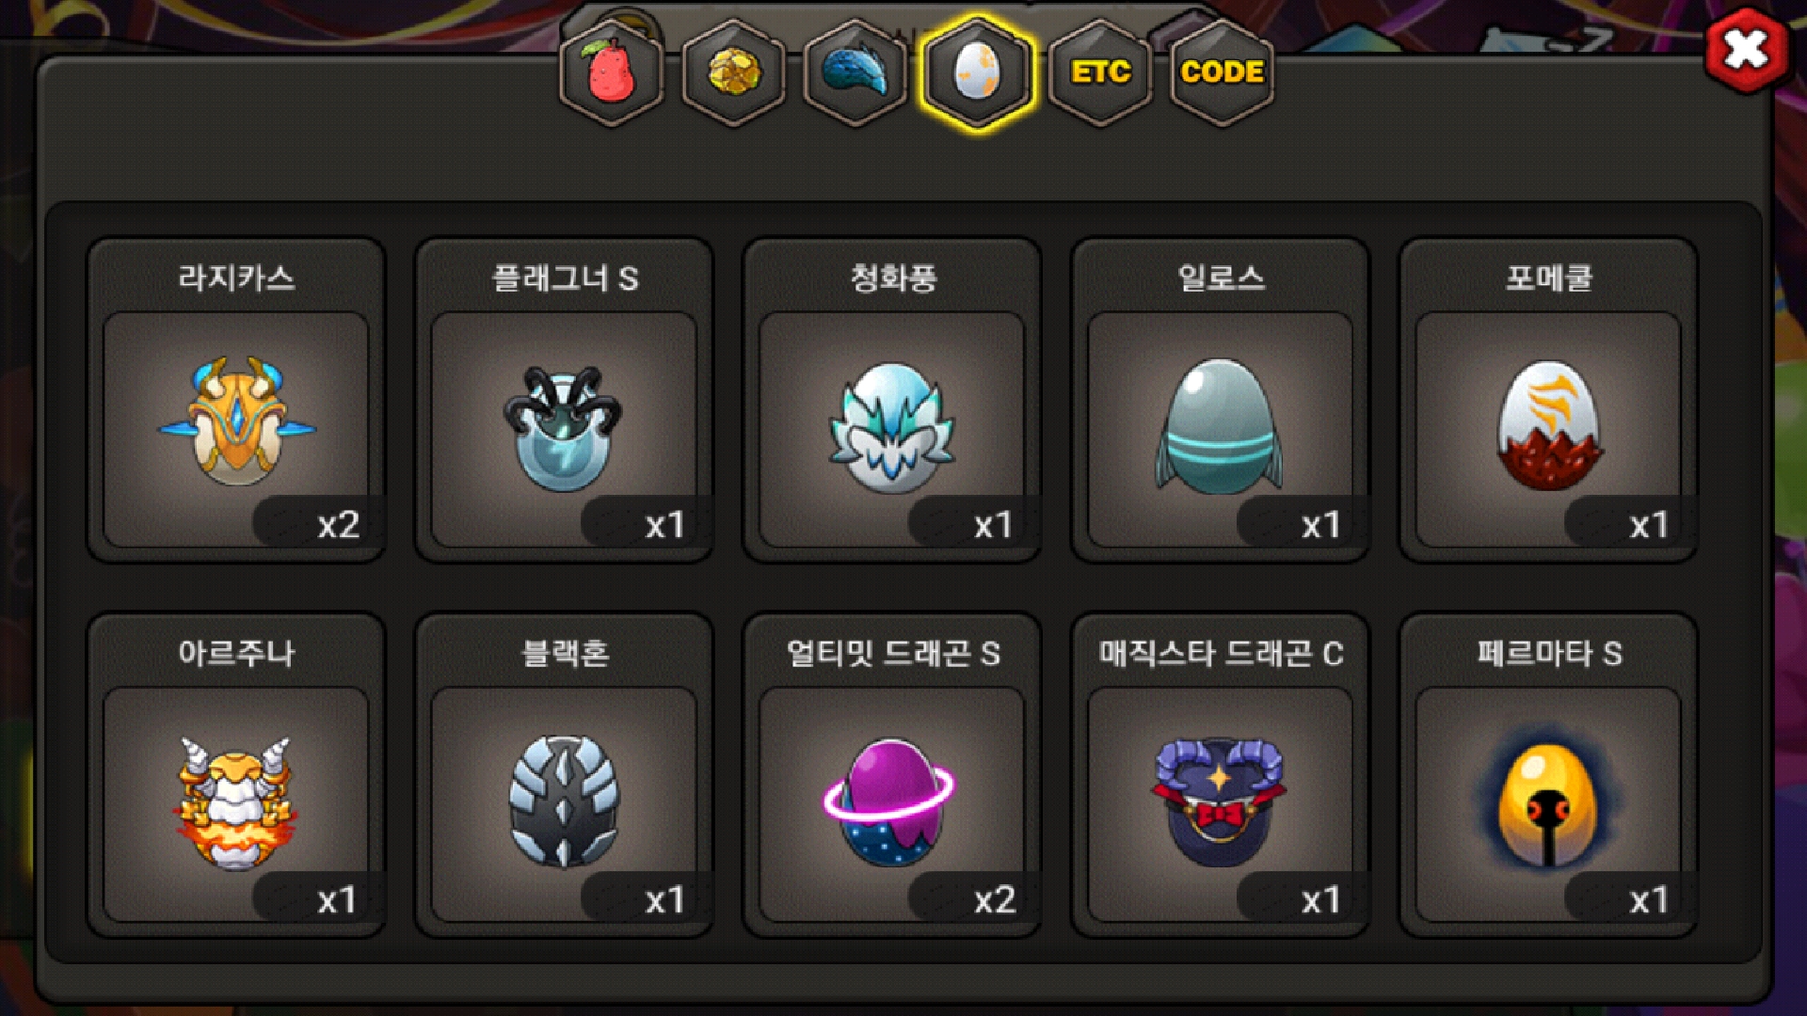This screenshot has width=1807, height=1016.
Task: Pick the 일로스 teal egg
Action: click(1219, 426)
